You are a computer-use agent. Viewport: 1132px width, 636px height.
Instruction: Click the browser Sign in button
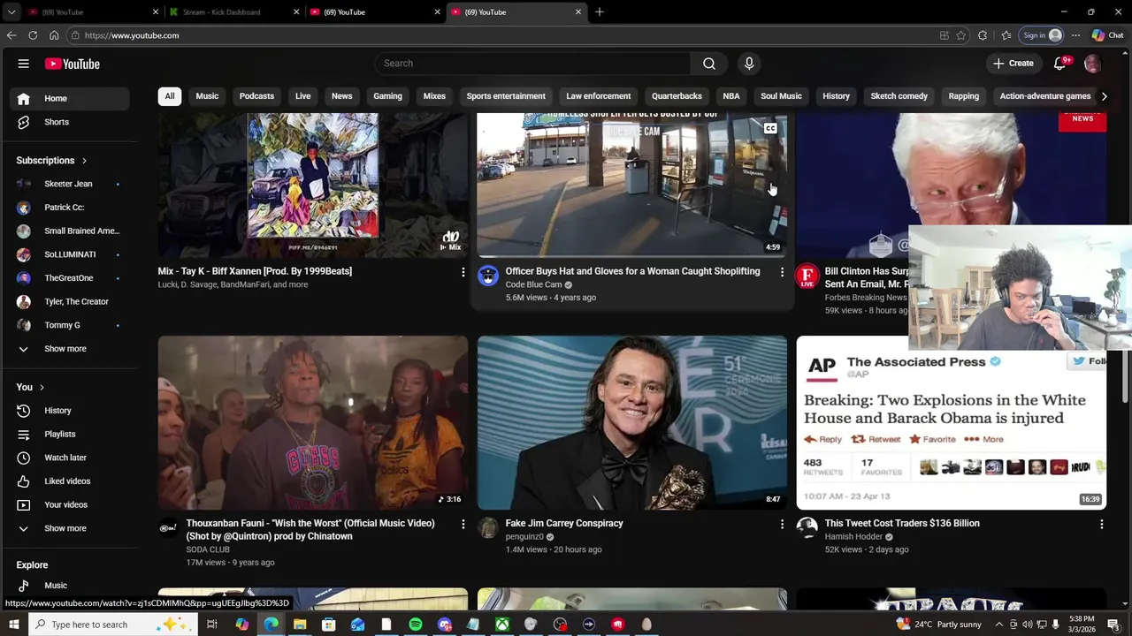(x=1042, y=35)
